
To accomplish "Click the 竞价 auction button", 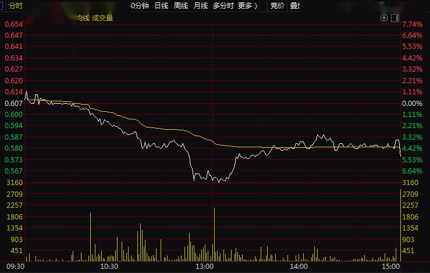I will pos(278,6).
